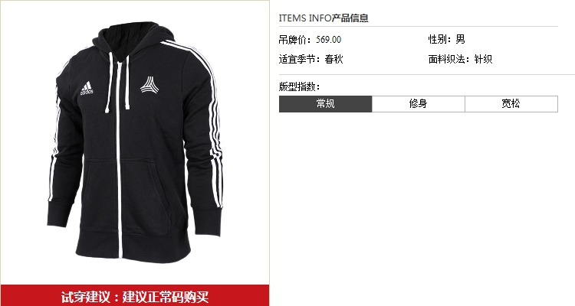Select the 修身 fit option
575x306 pixels.
(x=419, y=104)
